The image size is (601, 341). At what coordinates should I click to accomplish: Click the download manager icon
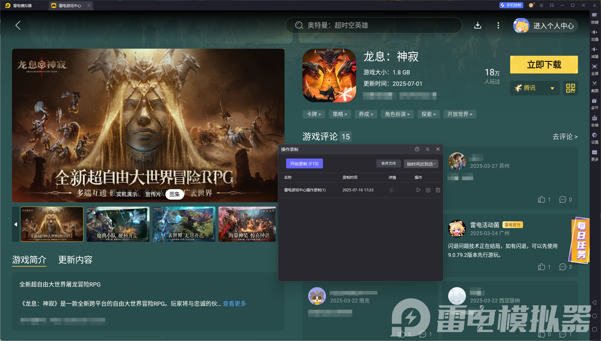pos(478,25)
